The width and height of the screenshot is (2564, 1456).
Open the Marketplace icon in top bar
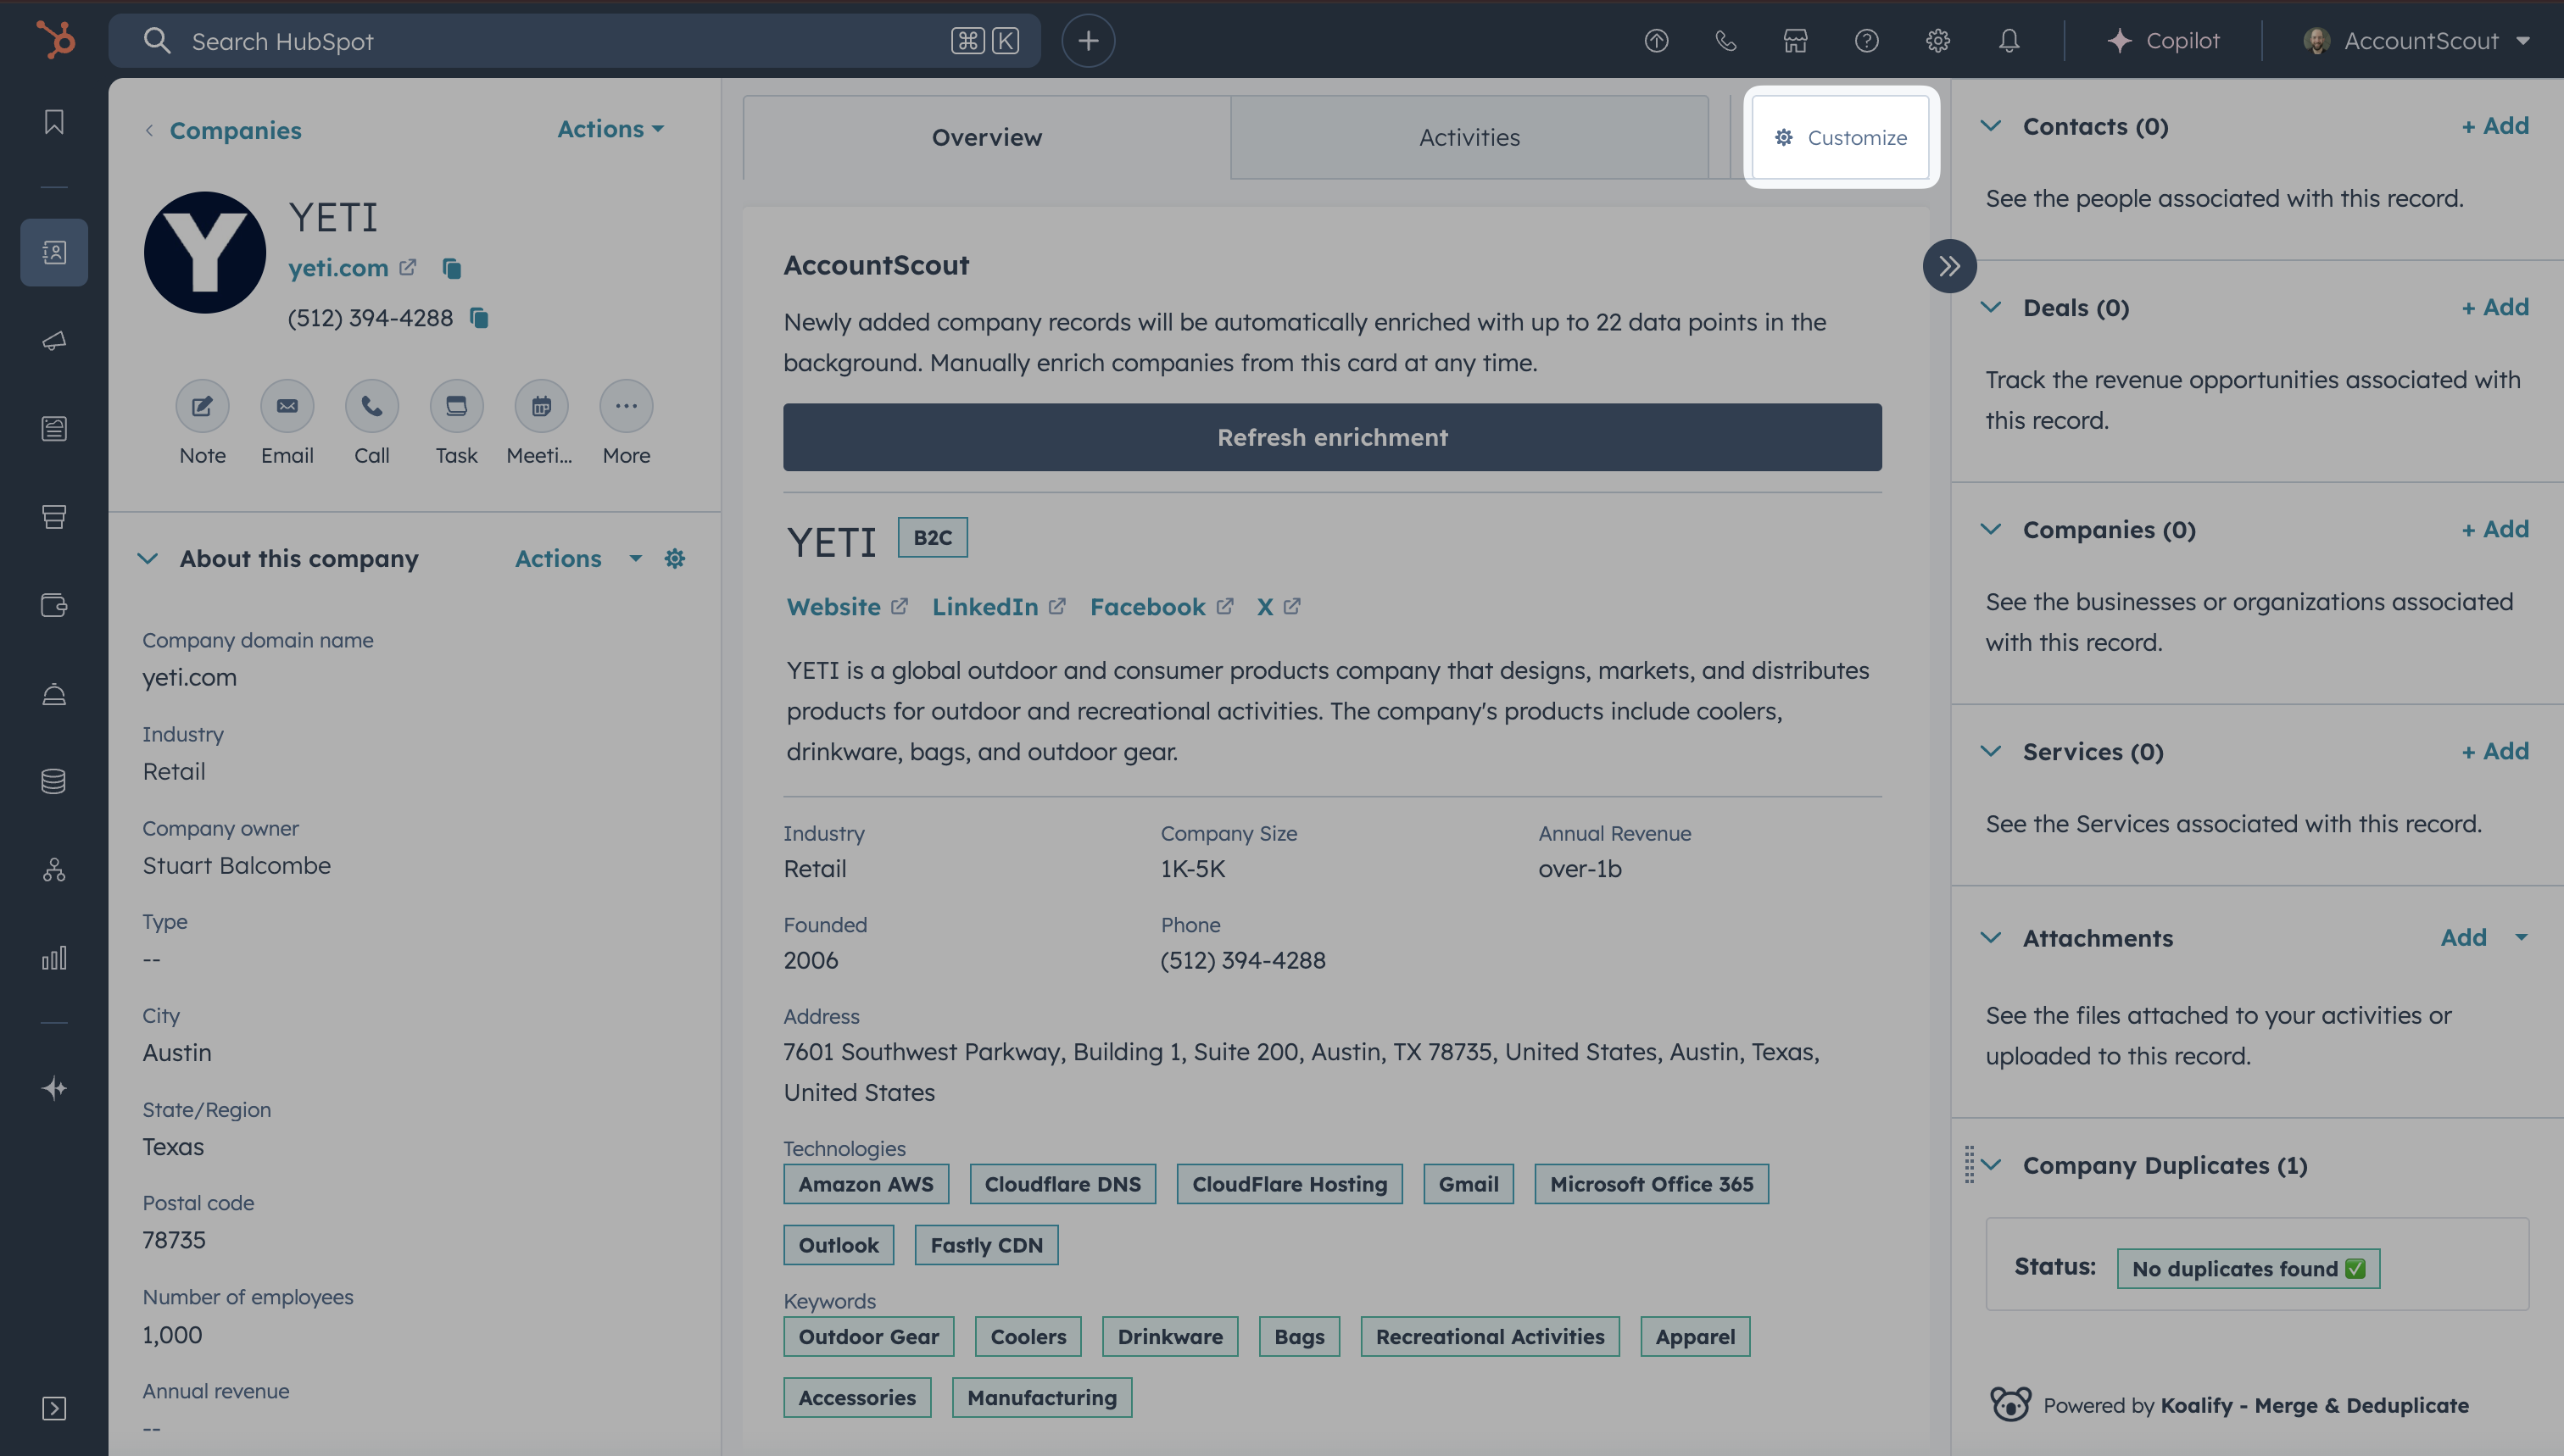point(1796,41)
